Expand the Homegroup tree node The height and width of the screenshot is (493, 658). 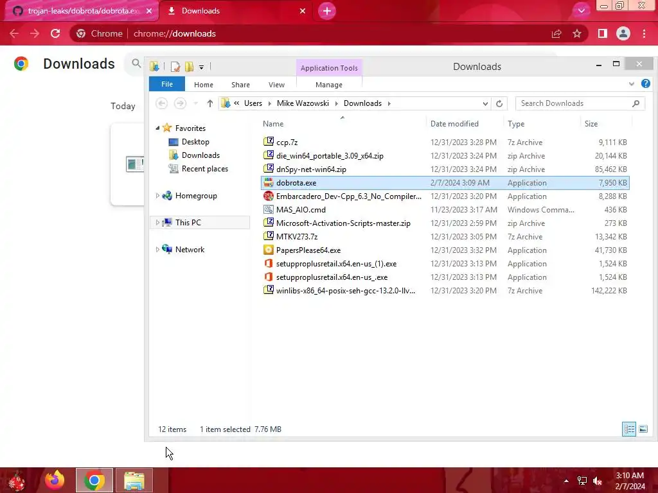(x=157, y=196)
